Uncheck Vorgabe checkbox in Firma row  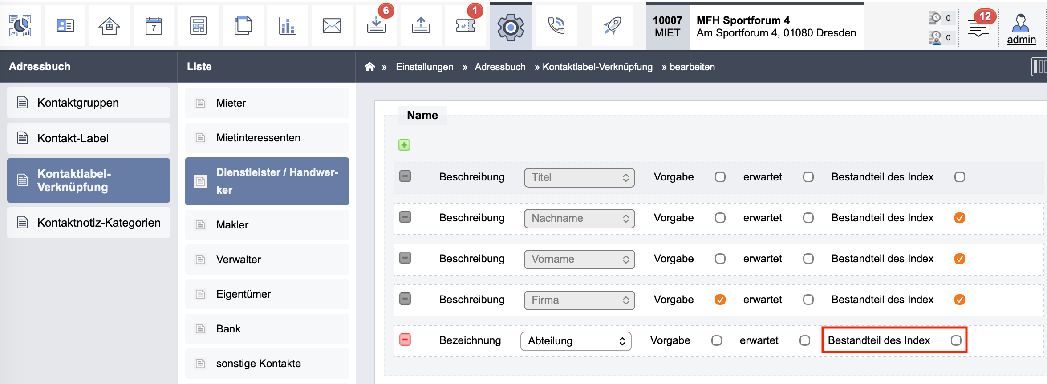point(720,300)
